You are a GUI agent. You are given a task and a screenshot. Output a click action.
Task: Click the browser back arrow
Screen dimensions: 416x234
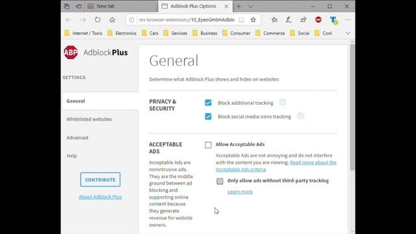(68, 19)
